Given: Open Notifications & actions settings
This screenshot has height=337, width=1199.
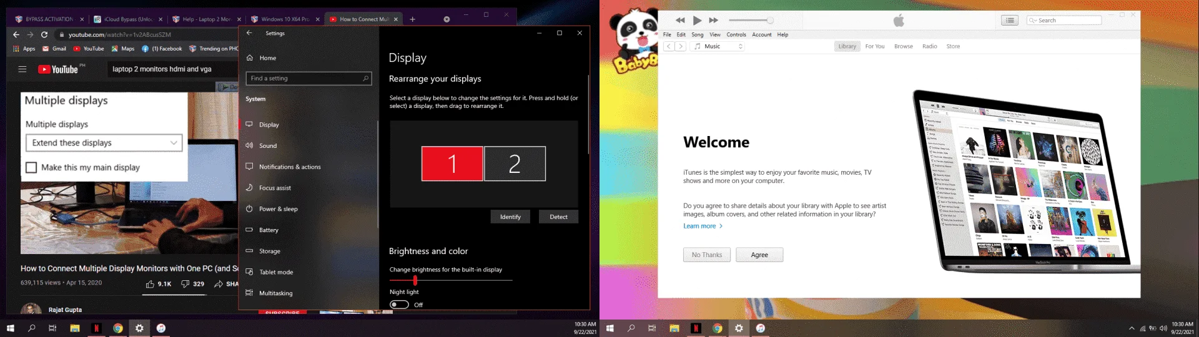Looking at the screenshot, I should [x=290, y=167].
